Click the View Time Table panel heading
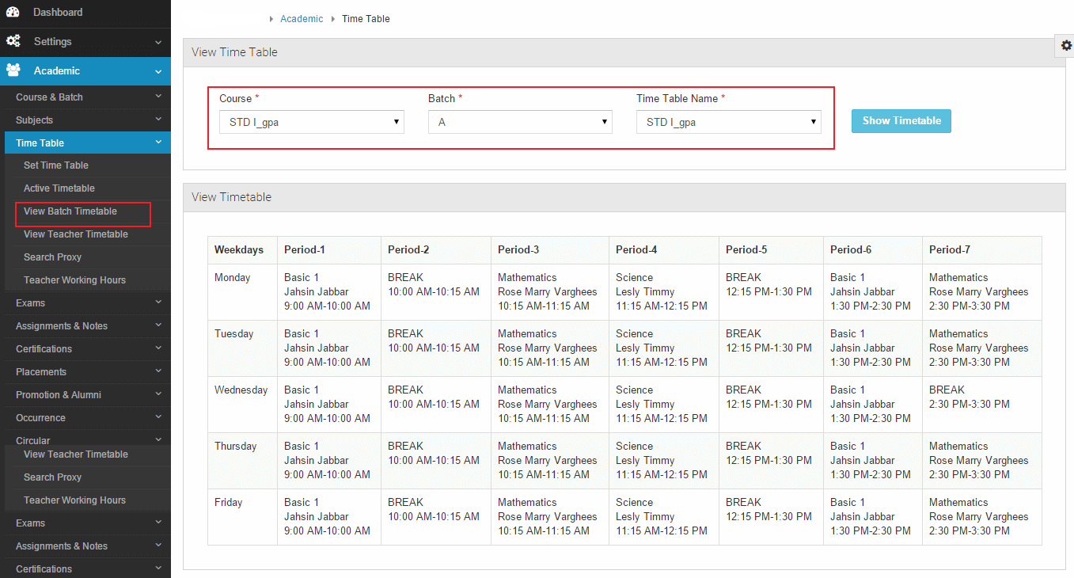Image resolution: width=1074 pixels, height=578 pixels. [234, 52]
